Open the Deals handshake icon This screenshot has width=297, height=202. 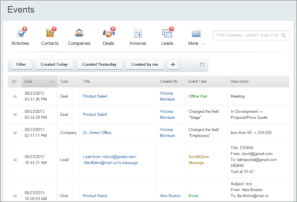[108, 34]
